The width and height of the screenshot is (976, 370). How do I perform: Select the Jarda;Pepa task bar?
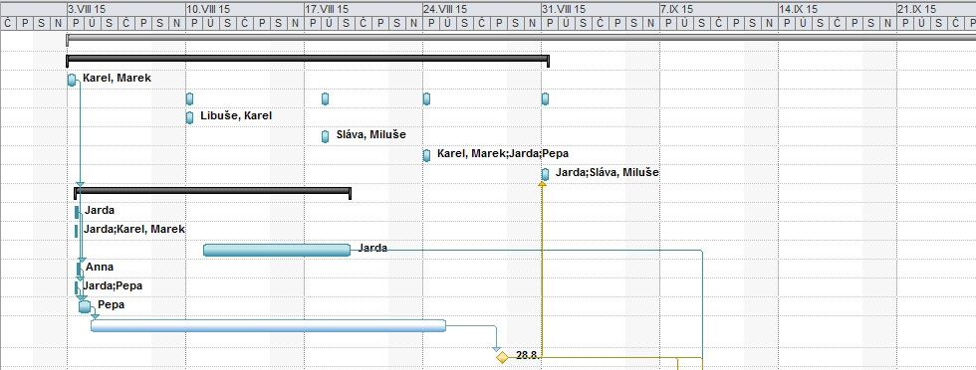[x=78, y=287]
